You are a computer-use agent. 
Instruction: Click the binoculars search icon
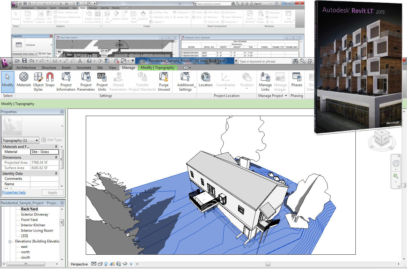(296, 61)
